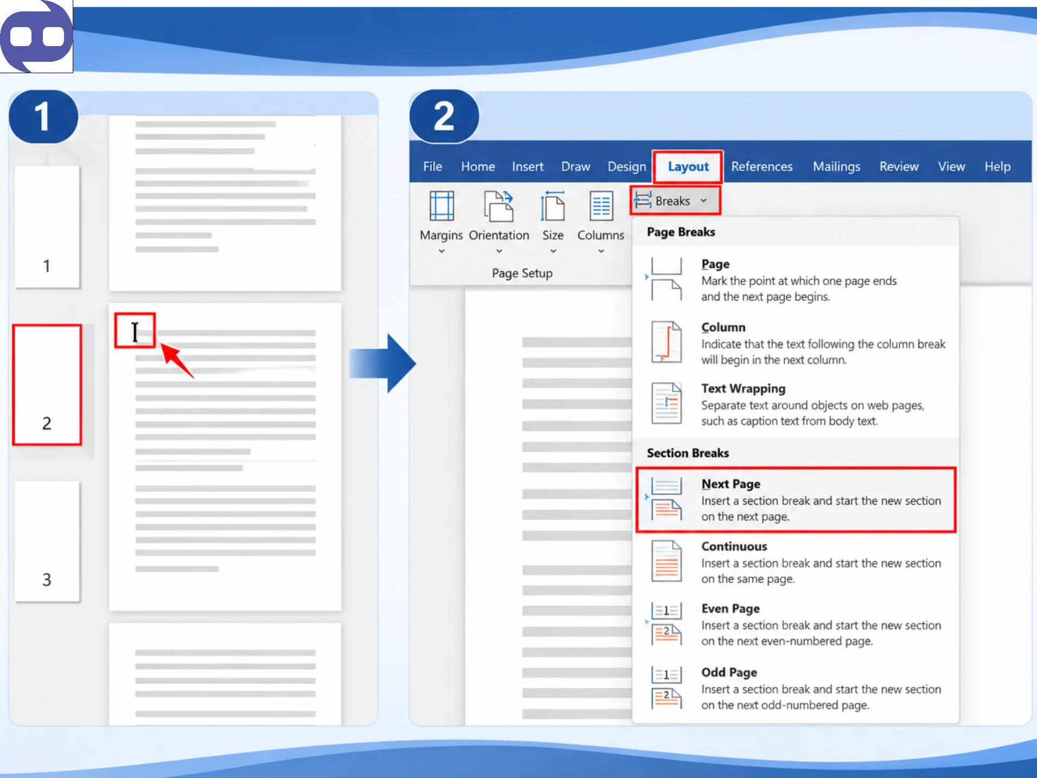The height and width of the screenshot is (778, 1037).
Task: Click the Orientation label
Action: click(x=499, y=235)
